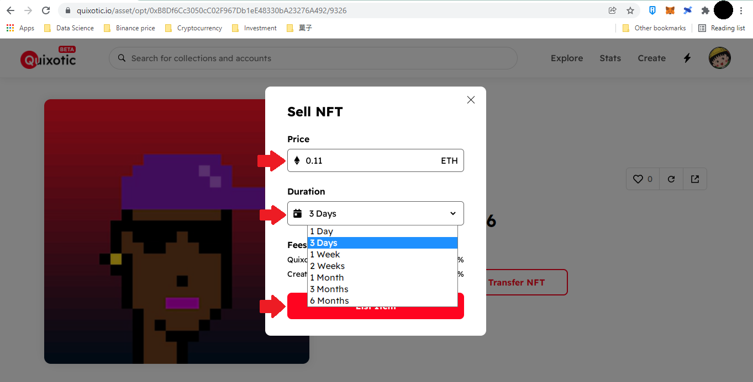Open the Bitwarden extension
The width and height of the screenshot is (753, 382).
pos(652,10)
